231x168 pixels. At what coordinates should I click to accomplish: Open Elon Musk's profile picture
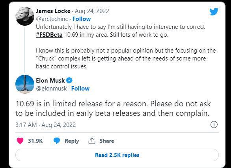pyautogui.click(x=25, y=84)
